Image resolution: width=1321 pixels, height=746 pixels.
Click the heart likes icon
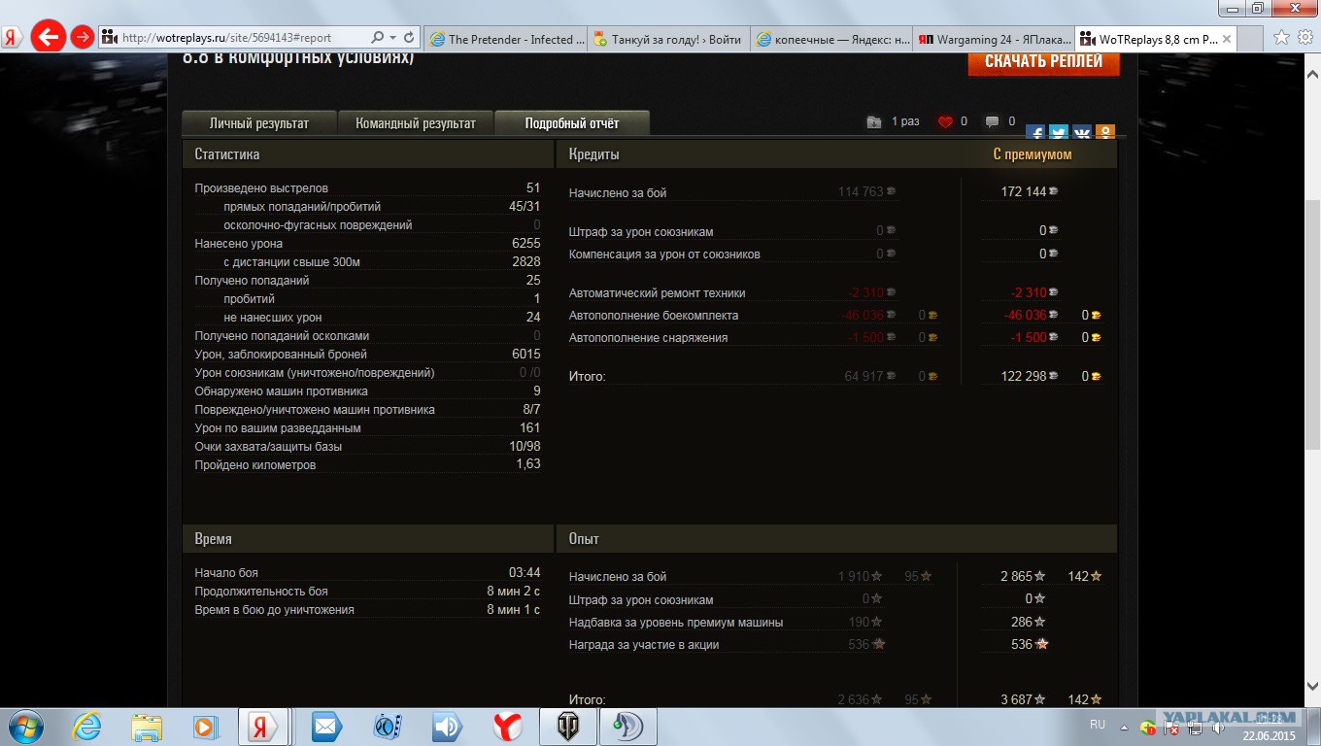click(945, 122)
